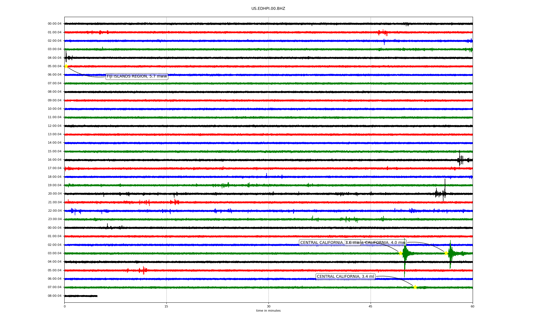Click the short black 08:00:04 final trace
The width and height of the screenshot is (537, 336).
[81, 296]
